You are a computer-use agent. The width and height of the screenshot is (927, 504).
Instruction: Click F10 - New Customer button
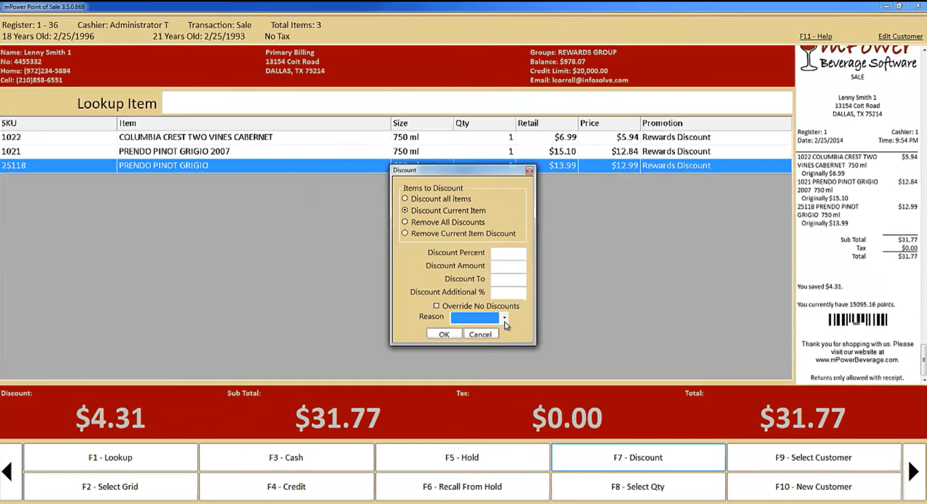[814, 487]
